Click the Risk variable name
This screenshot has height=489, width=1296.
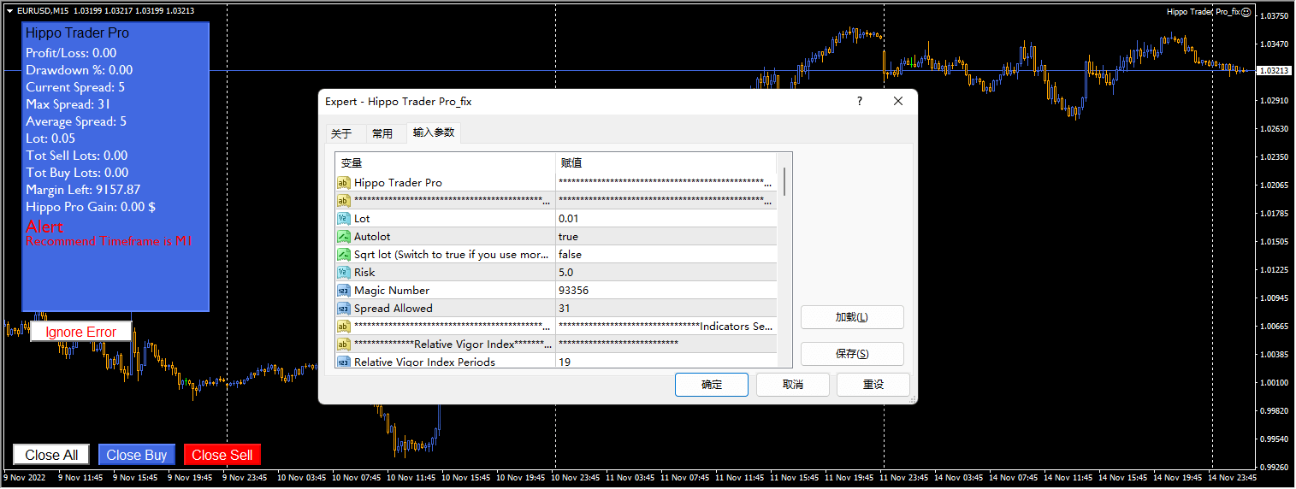pyautogui.click(x=364, y=273)
